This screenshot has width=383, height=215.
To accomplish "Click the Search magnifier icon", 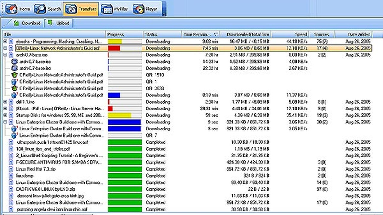I will pyautogui.click(x=40, y=9).
